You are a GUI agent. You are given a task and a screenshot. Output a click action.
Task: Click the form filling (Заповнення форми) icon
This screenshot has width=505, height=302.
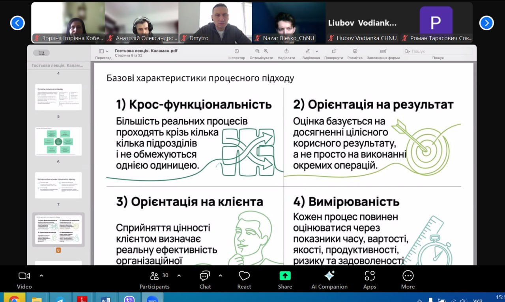coord(383,51)
